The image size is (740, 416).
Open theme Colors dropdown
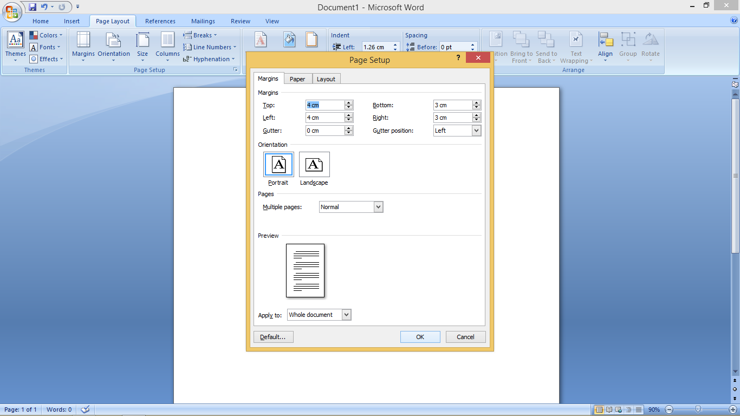pos(46,35)
